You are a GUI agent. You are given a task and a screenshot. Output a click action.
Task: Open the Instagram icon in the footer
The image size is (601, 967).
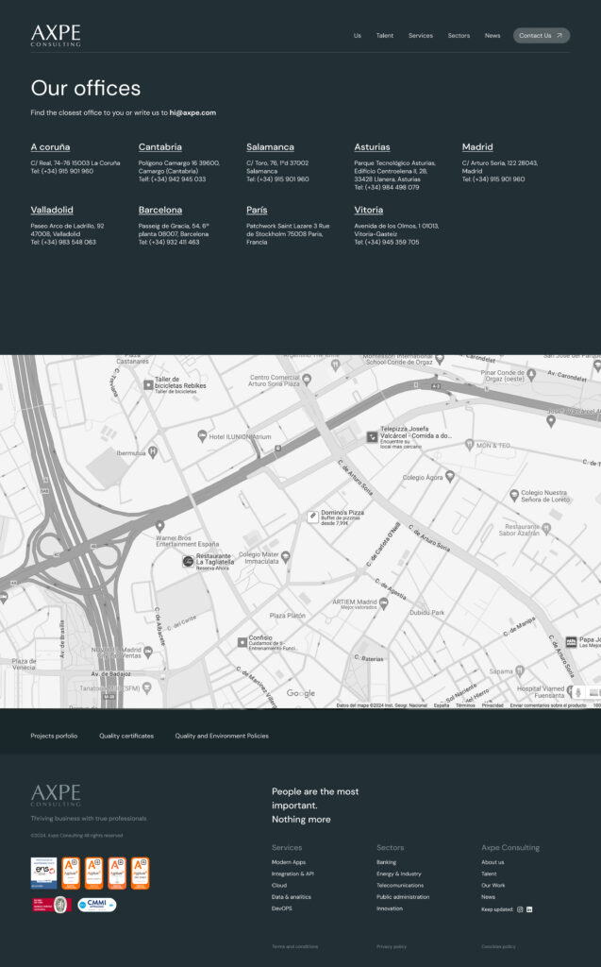tap(520, 909)
